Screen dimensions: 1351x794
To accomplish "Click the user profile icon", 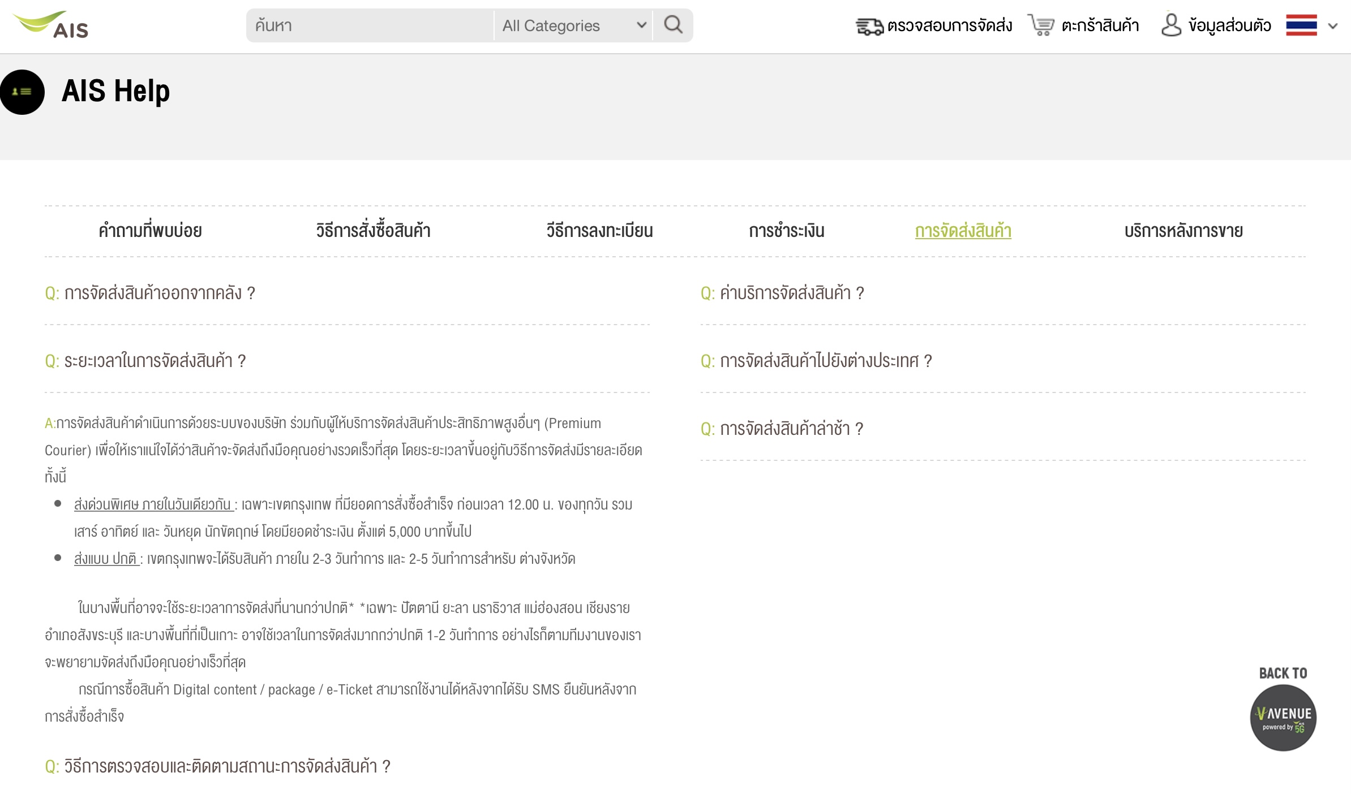I will [x=1170, y=25].
